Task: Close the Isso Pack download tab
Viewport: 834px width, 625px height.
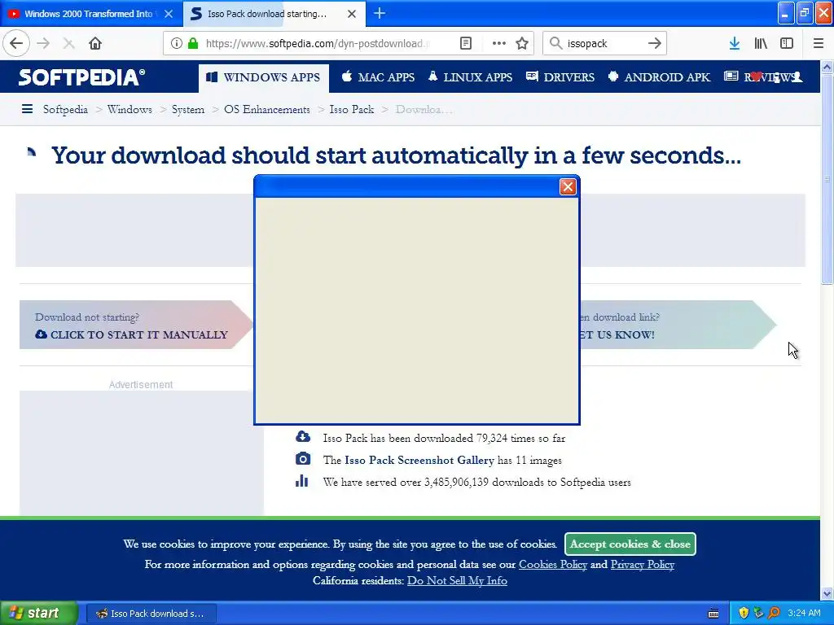Action: coord(352,14)
